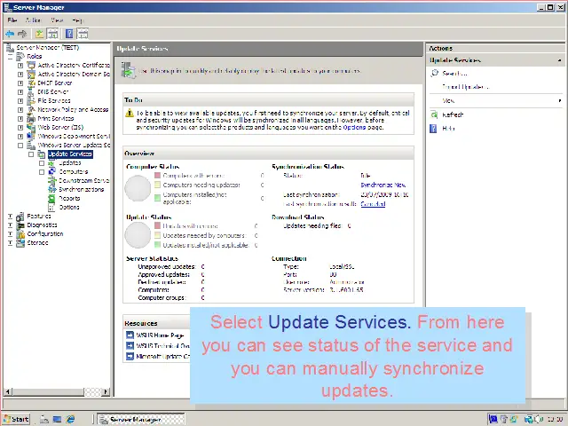This screenshot has width=568, height=426.
Task: Click the Internet Explorer quick launch icon
Action: pos(70,419)
